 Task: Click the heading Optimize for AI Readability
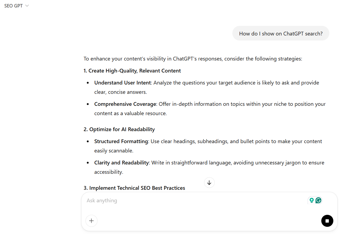119,129
